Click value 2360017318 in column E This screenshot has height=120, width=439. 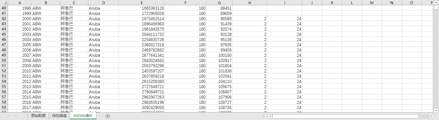142,45
